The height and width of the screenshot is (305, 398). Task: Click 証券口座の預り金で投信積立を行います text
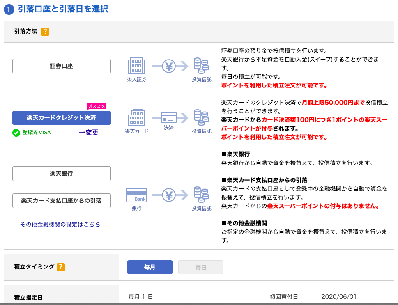tap(275, 51)
